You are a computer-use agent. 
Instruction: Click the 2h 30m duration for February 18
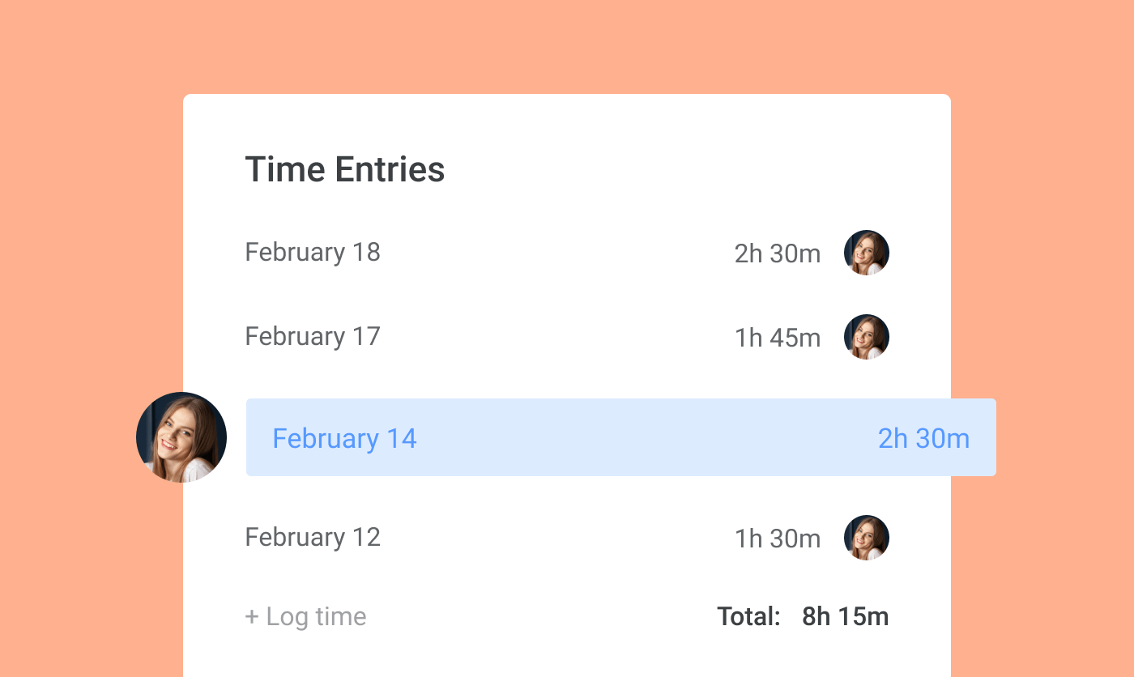777,253
